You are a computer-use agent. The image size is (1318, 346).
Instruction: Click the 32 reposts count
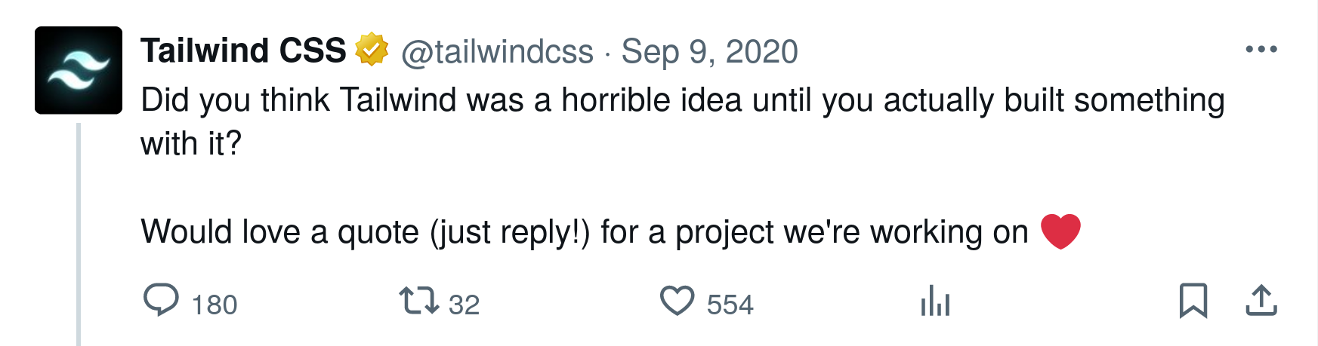(x=464, y=305)
